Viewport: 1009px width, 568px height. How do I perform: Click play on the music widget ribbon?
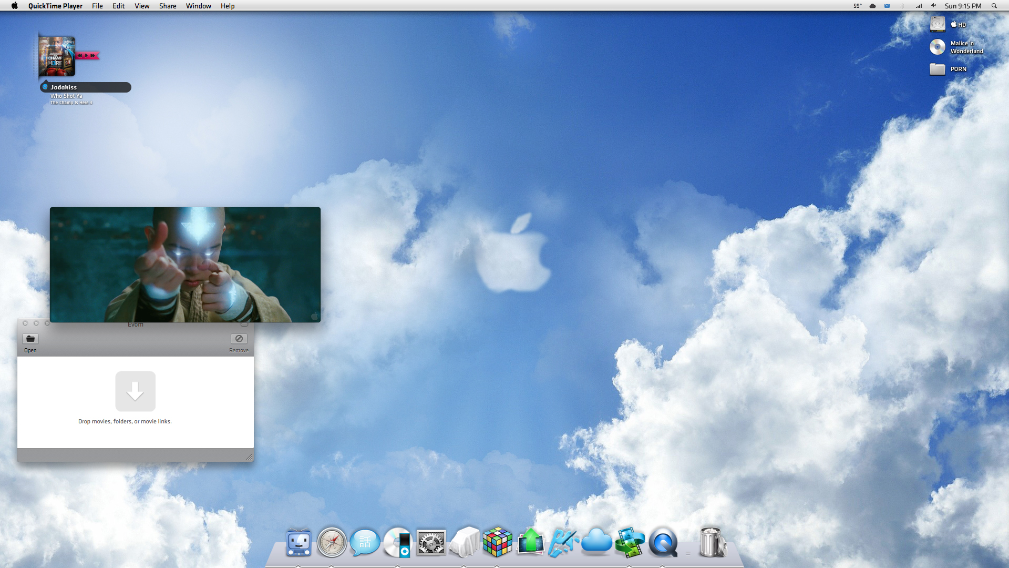pos(86,55)
